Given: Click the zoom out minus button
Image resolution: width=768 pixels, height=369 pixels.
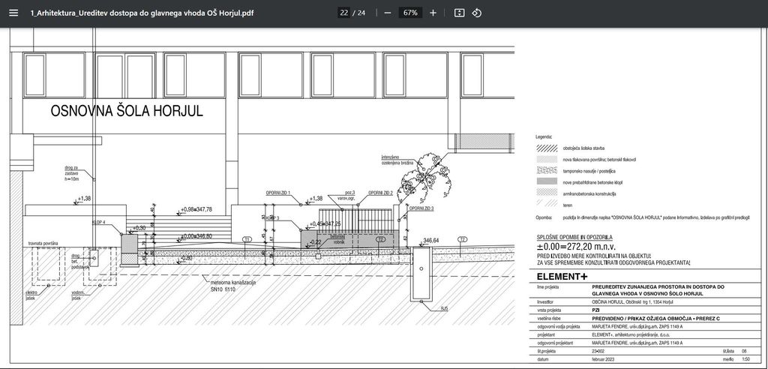Looking at the screenshot, I should [x=387, y=13].
